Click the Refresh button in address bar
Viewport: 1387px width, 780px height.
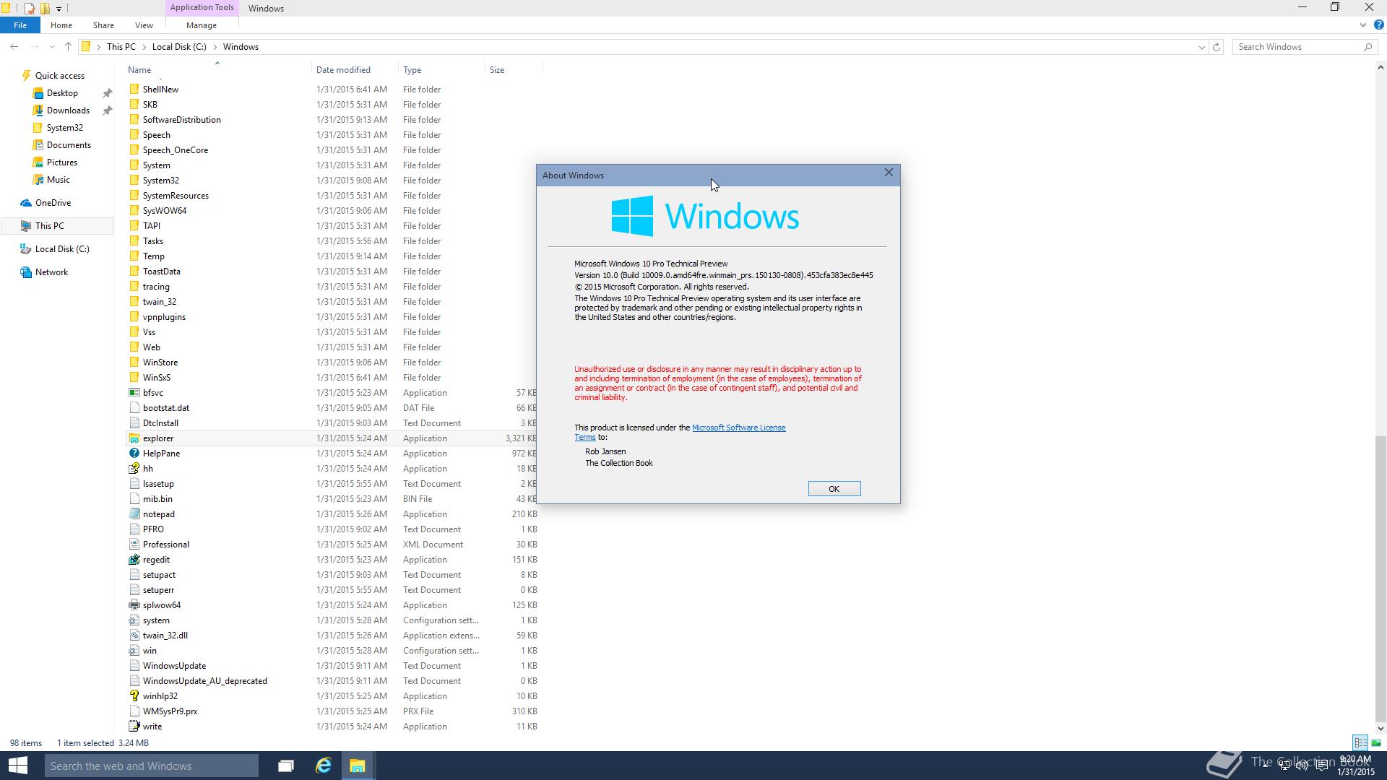tap(1217, 47)
